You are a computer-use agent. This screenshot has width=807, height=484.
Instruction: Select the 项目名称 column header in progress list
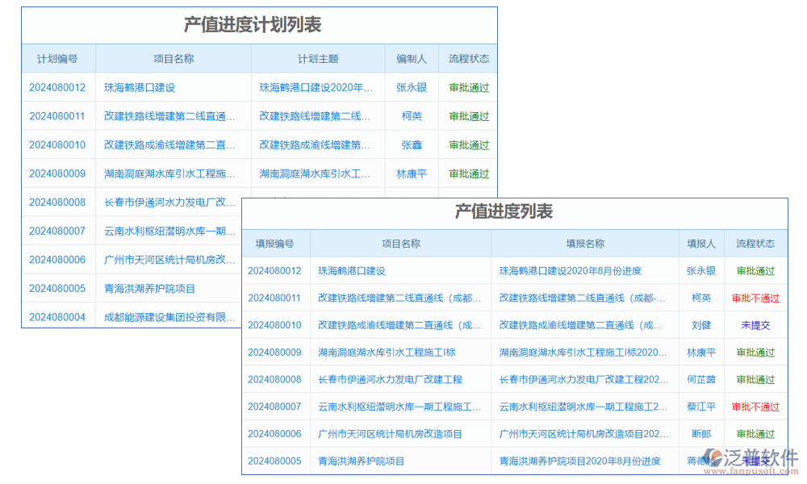[403, 243]
